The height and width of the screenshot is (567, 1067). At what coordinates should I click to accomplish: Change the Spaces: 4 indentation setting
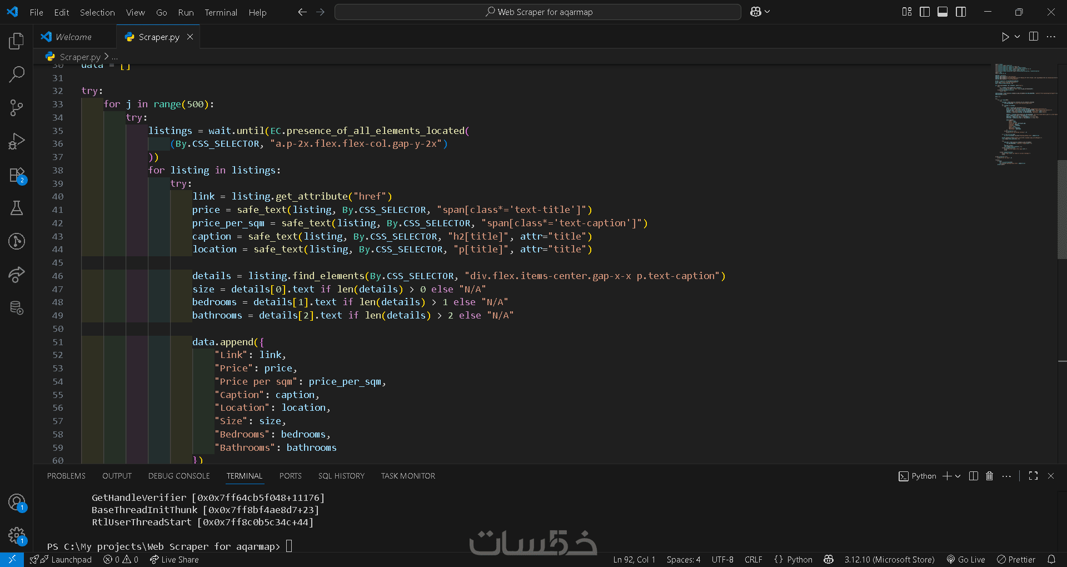[x=684, y=559]
